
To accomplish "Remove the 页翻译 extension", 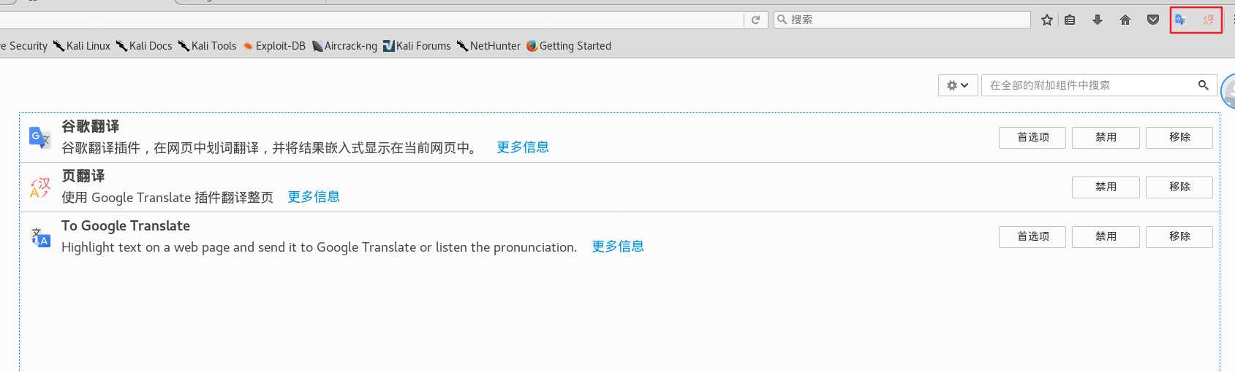I will (1179, 187).
